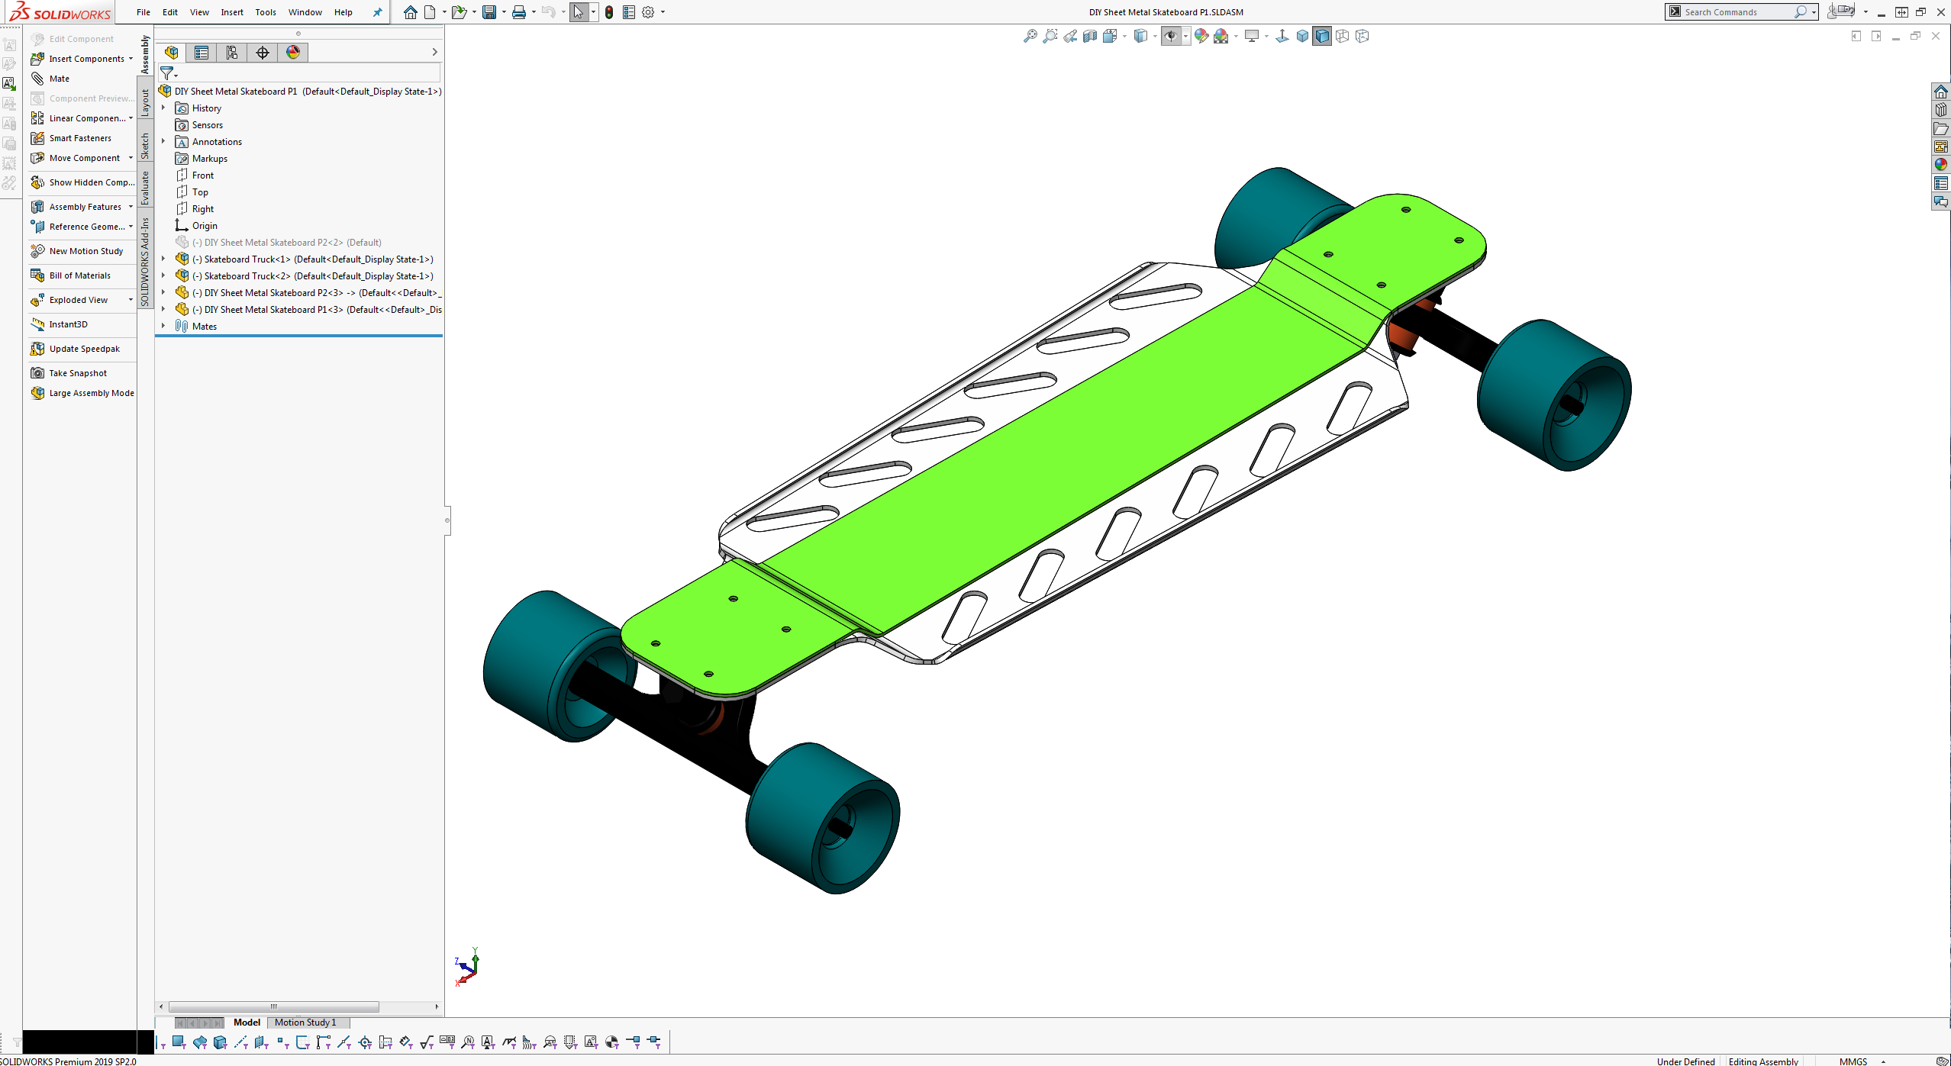Click the New Motion Study command

tap(76, 251)
